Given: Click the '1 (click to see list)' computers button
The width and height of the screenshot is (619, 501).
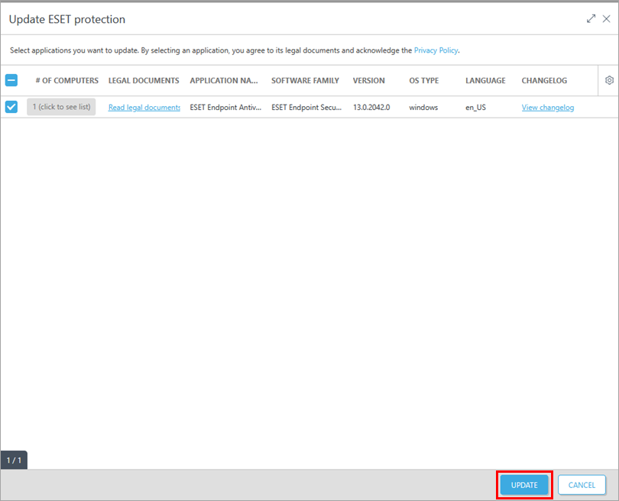Looking at the screenshot, I should (x=61, y=107).
